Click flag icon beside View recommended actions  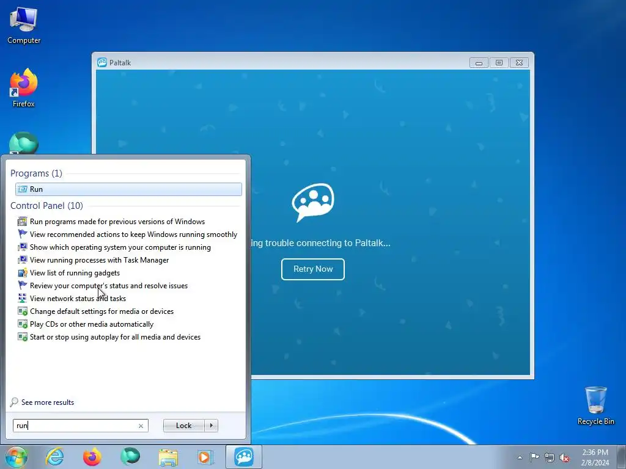[23, 234]
